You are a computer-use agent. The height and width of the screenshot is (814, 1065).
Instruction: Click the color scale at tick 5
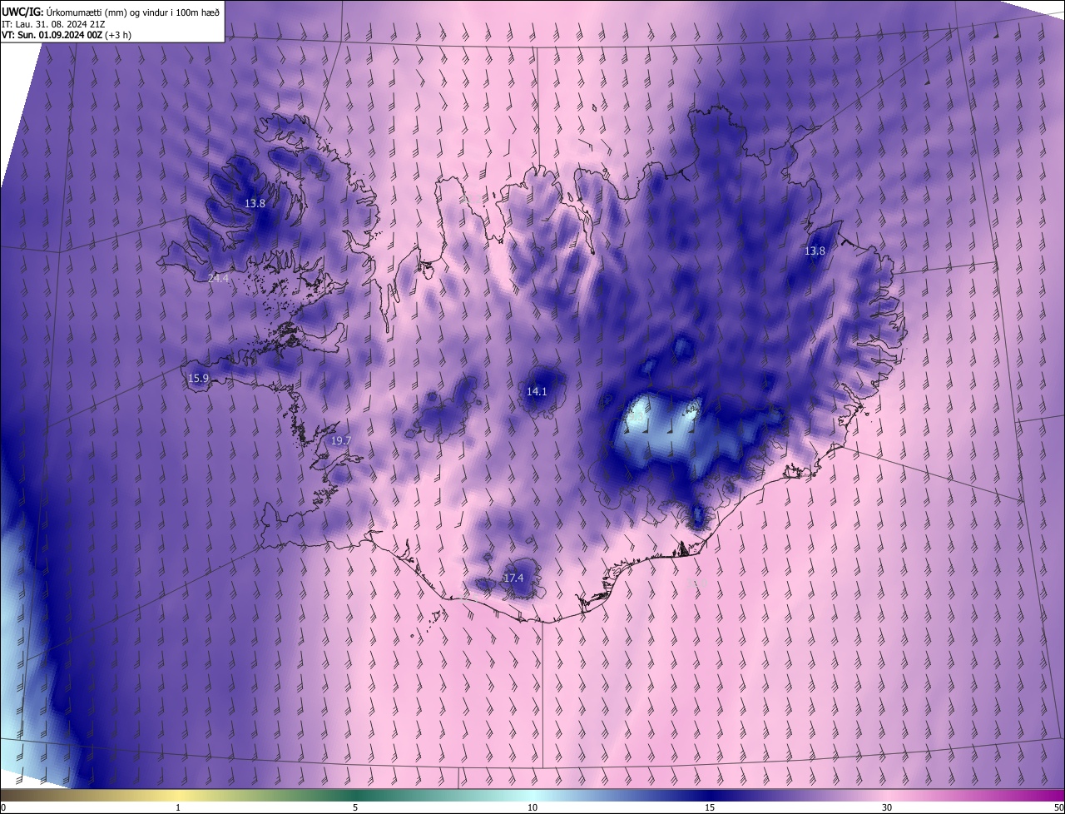tap(355, 807)
